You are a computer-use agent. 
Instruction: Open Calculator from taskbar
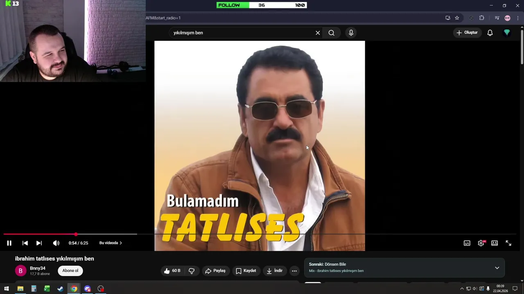[x=34, y=289]
